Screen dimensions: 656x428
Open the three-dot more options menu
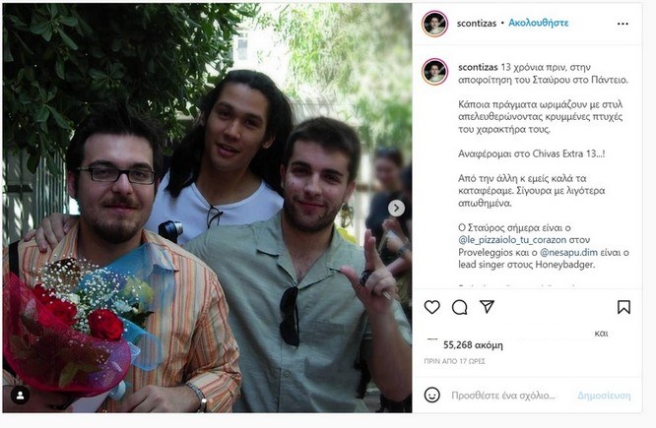tap(623, 24)
